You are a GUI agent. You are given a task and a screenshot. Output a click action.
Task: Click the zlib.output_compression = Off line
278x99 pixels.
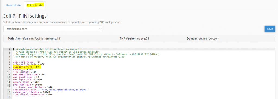pos(33,95)
